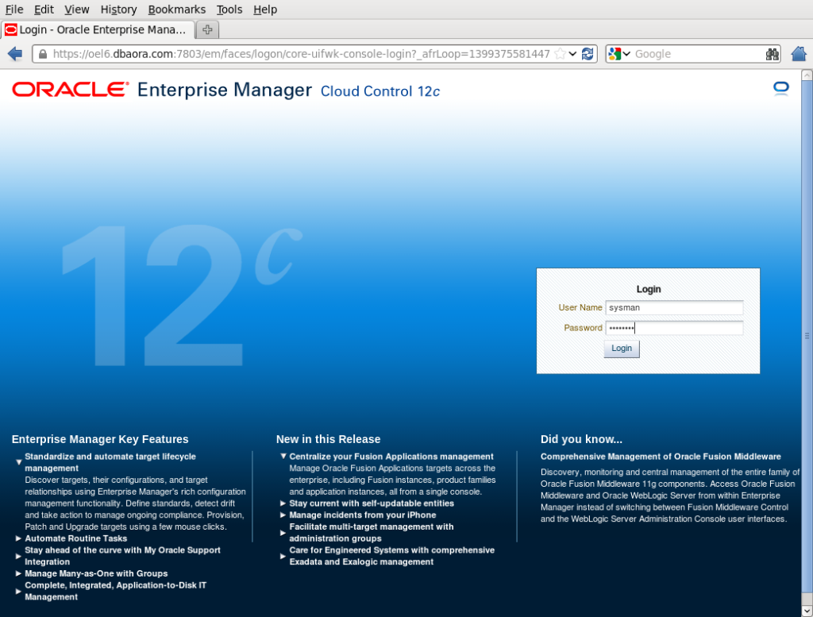Expand Complete, Integrated, Application-to-Disk IT Management
This screenshot has width=813, height=617.
point(19,591)
